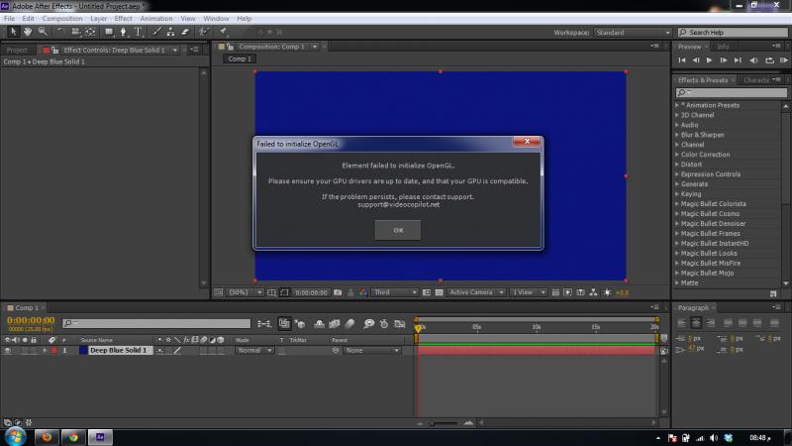
Task: Open the Parent dropdown set to None
Action: [372, 351]
